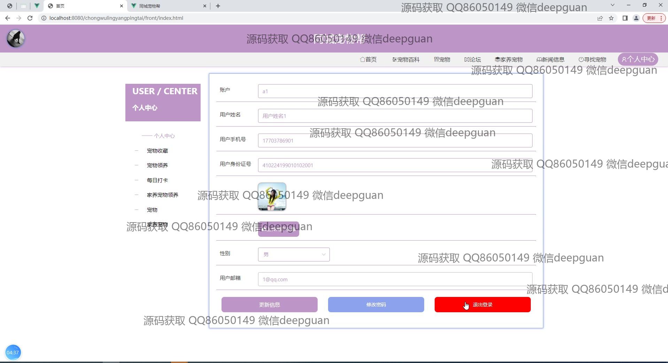Expand the 性别 gender dropdown
The image size is (668, 363).
point(294,255)
